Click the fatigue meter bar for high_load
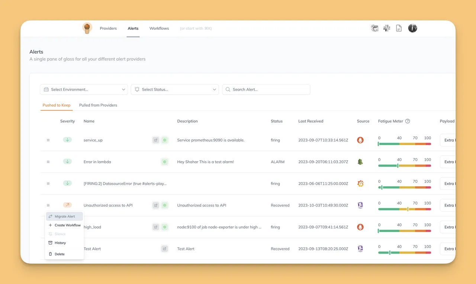 click(405, 231)
